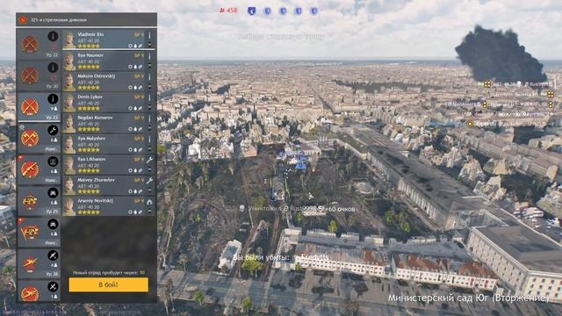Click the yellow 'В бой!' button
This screenshot has height=316, width=562.
(x=108, y=284)
